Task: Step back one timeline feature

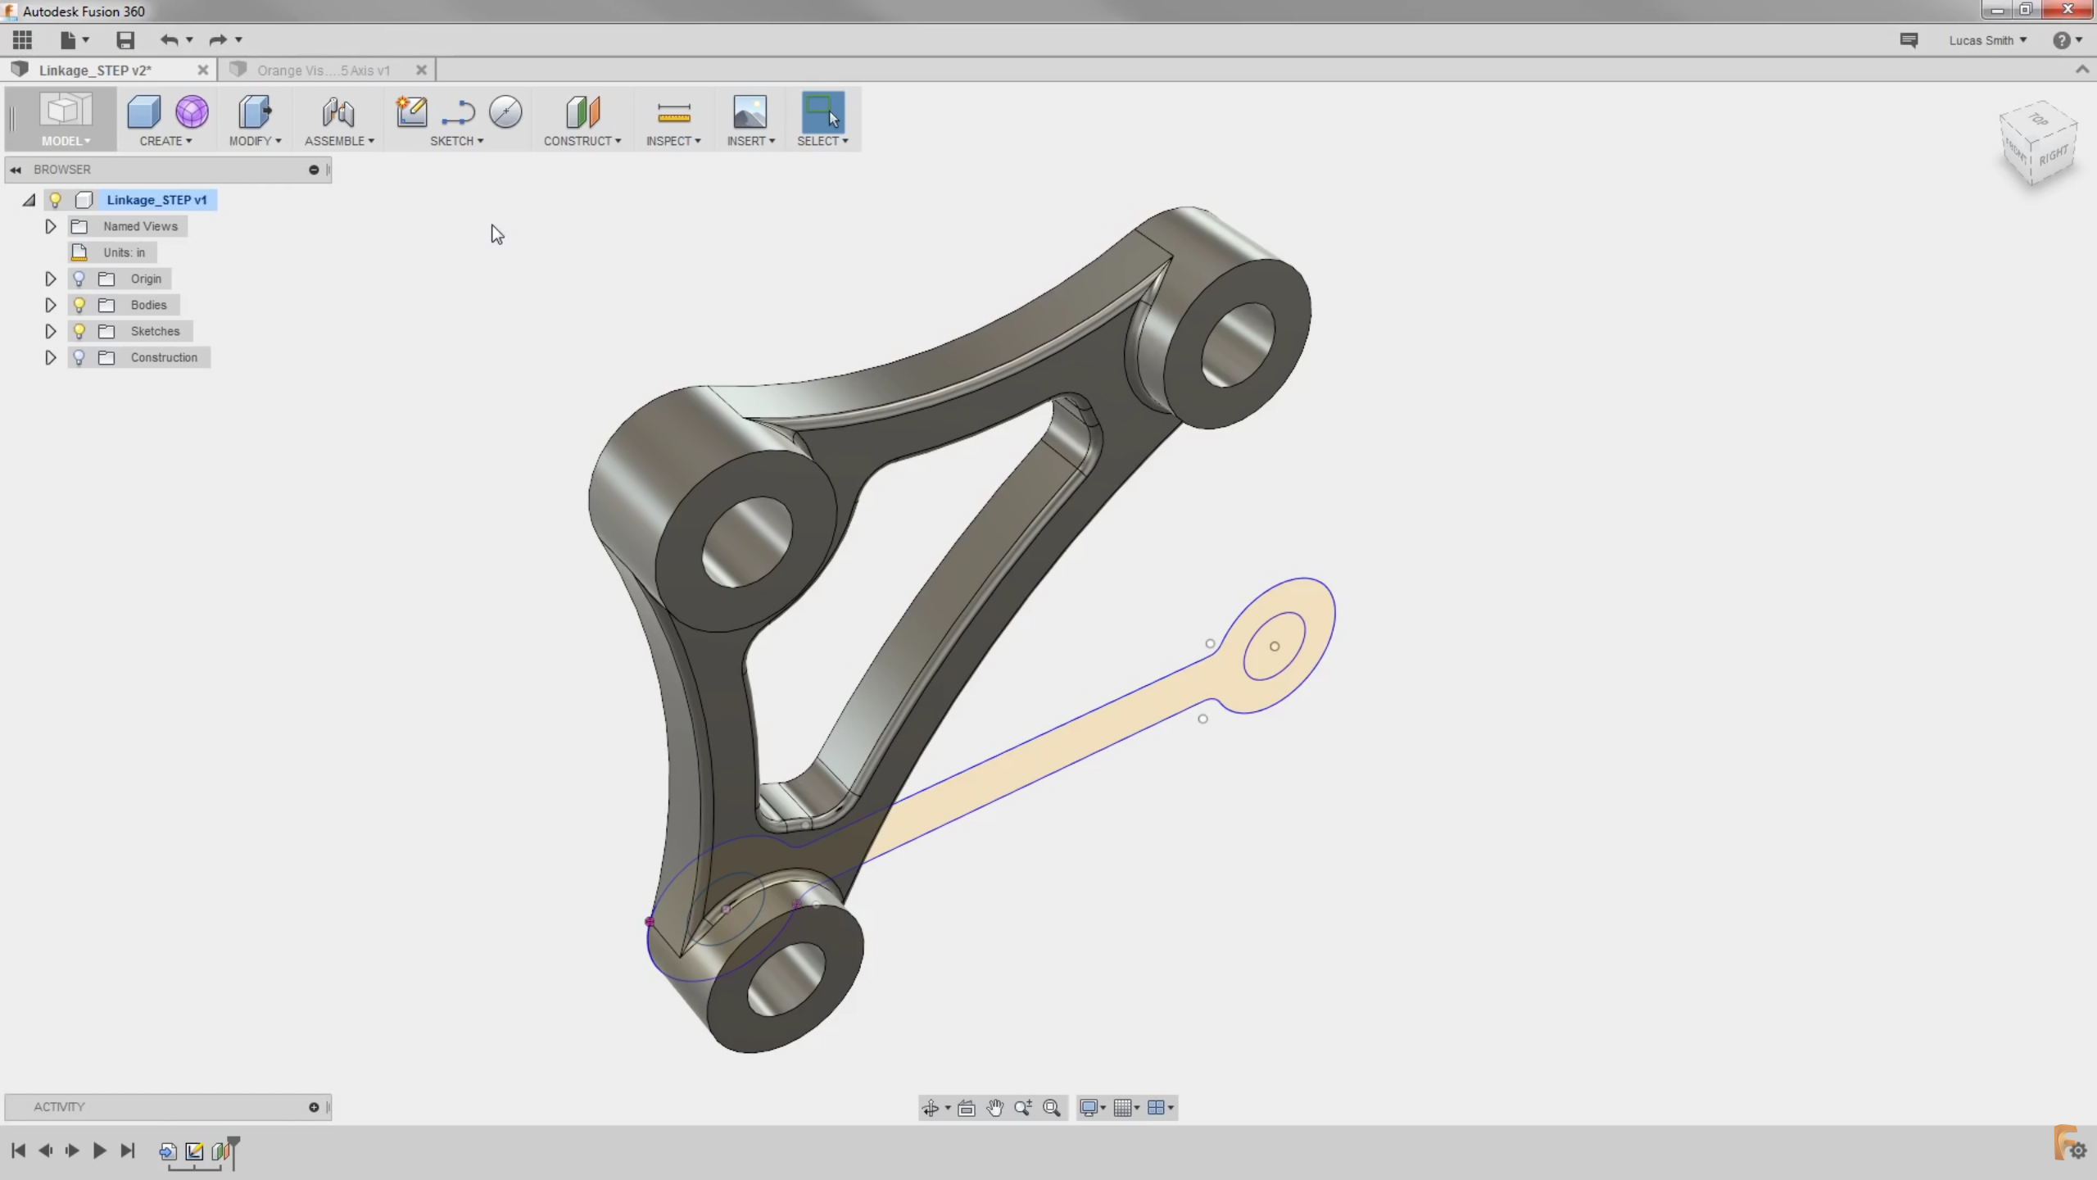Action: [45, 1150]
